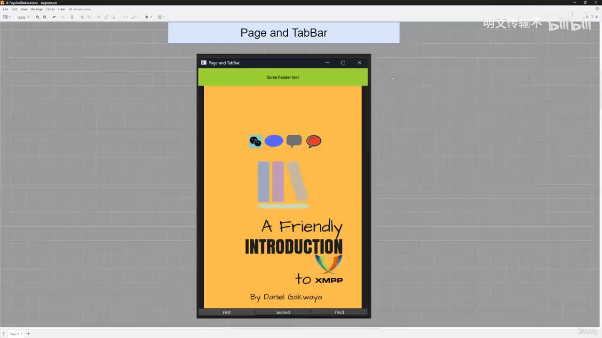This screenshot has width=602, height=338.
Task: Click the redo arrow icon
Action: click(x=62, y=17)
